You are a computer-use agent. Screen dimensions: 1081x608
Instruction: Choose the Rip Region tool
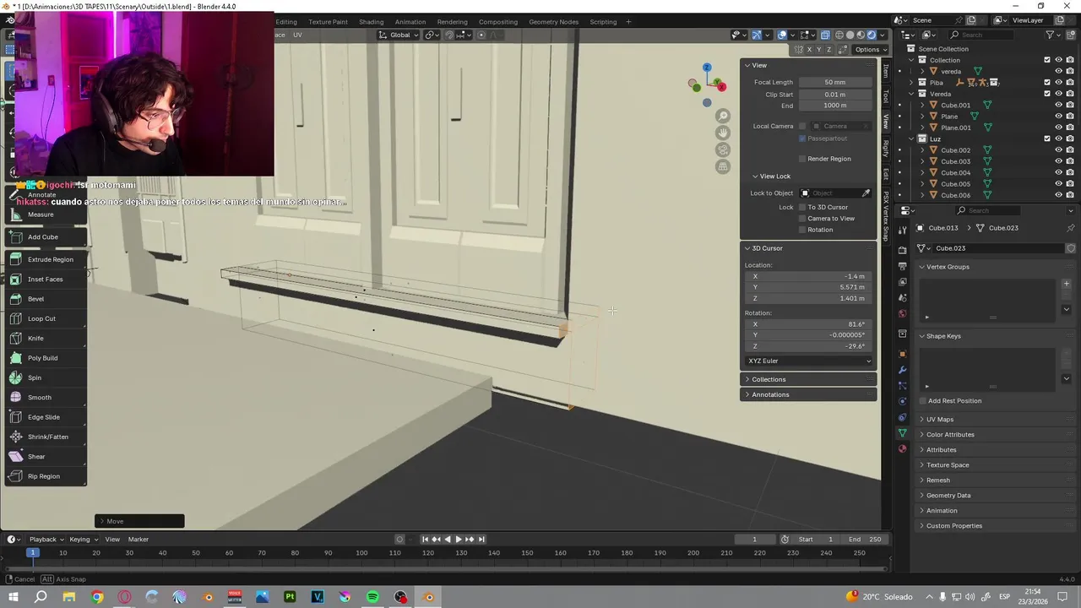[x=46, y=476]
